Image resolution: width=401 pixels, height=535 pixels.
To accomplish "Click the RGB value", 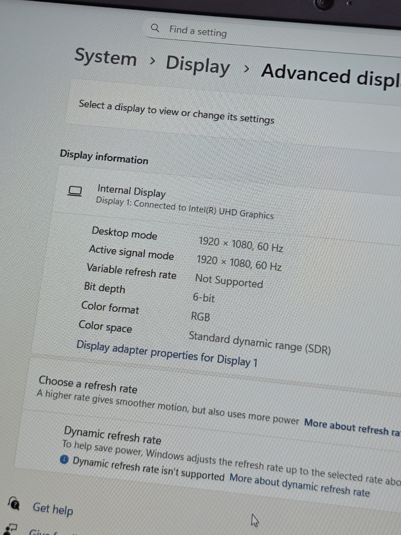I will (x=200, y=316).
